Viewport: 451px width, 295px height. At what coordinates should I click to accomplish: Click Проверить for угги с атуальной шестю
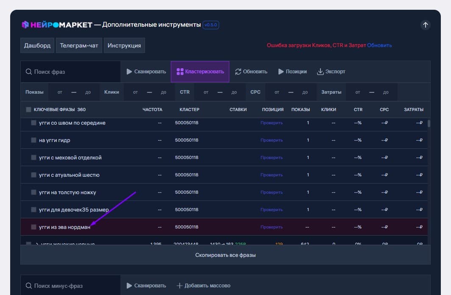tap(272, 175)
